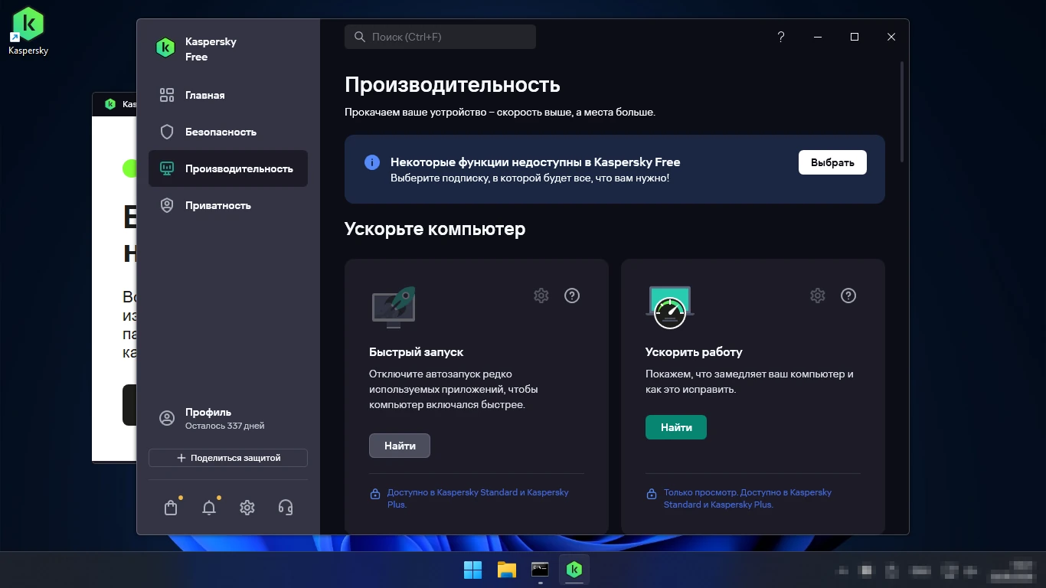
Task: Click the Производительность monitor icon
Action: click(167, 168)
